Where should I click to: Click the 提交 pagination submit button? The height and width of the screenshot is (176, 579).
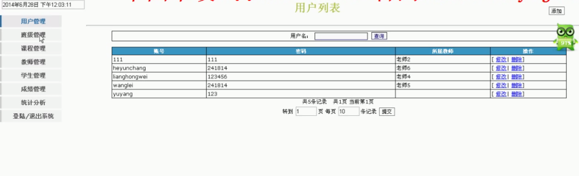(x=387, y=111)
